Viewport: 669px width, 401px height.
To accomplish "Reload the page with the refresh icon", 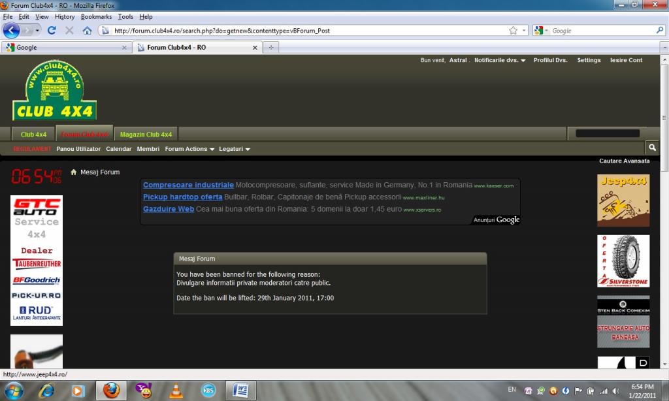I will pyautogui.click(x=52, y=31).
